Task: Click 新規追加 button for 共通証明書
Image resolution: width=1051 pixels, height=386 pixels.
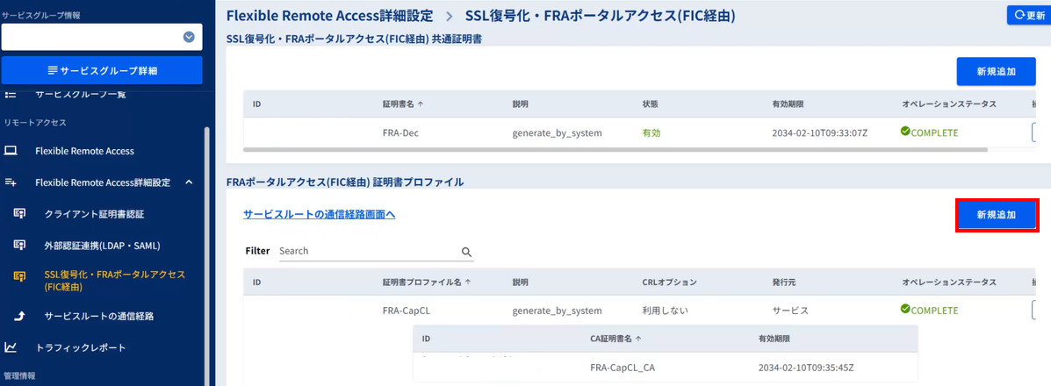Action: [996, 71]
